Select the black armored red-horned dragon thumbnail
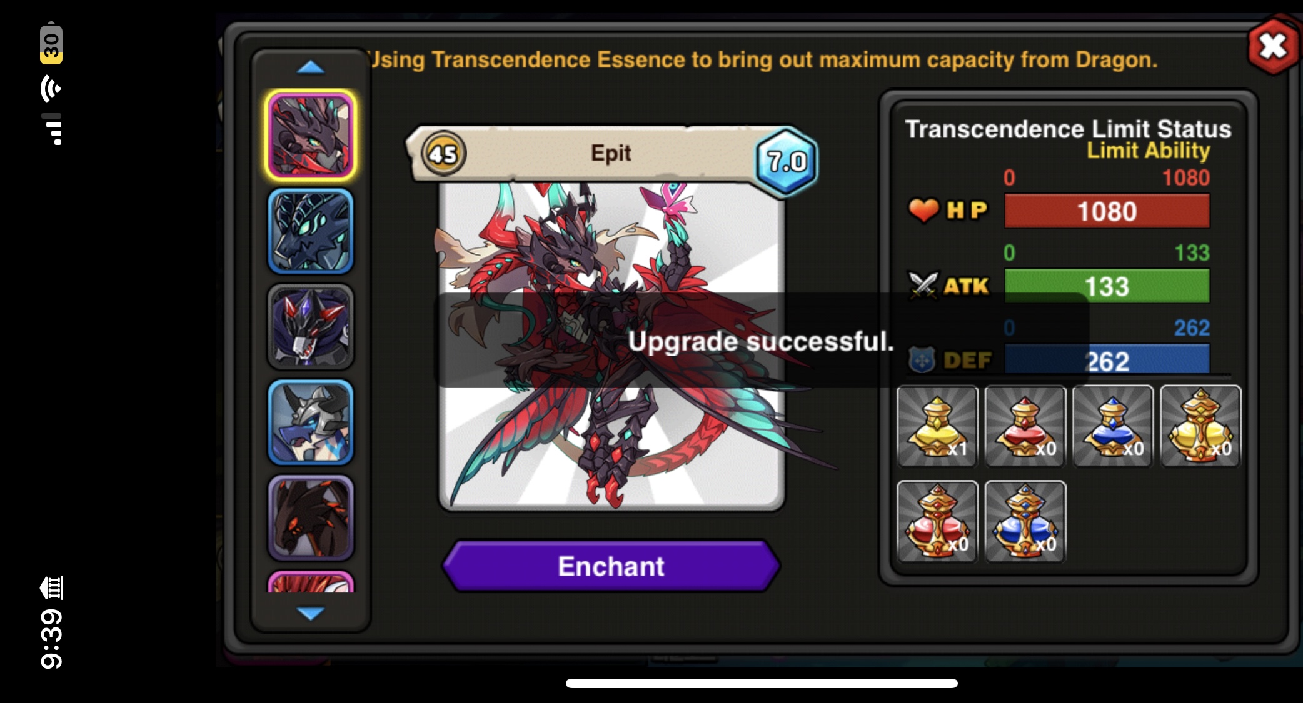 [311, 327]
